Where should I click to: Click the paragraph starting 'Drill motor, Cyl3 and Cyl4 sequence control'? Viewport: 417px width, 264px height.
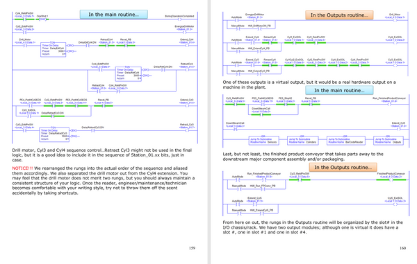point(102,155)
